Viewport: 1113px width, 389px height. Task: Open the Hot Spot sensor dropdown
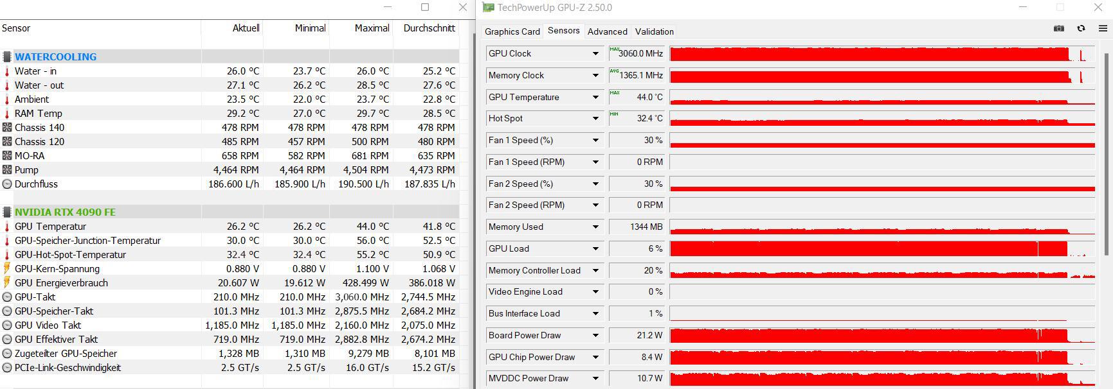click(595, 119)
